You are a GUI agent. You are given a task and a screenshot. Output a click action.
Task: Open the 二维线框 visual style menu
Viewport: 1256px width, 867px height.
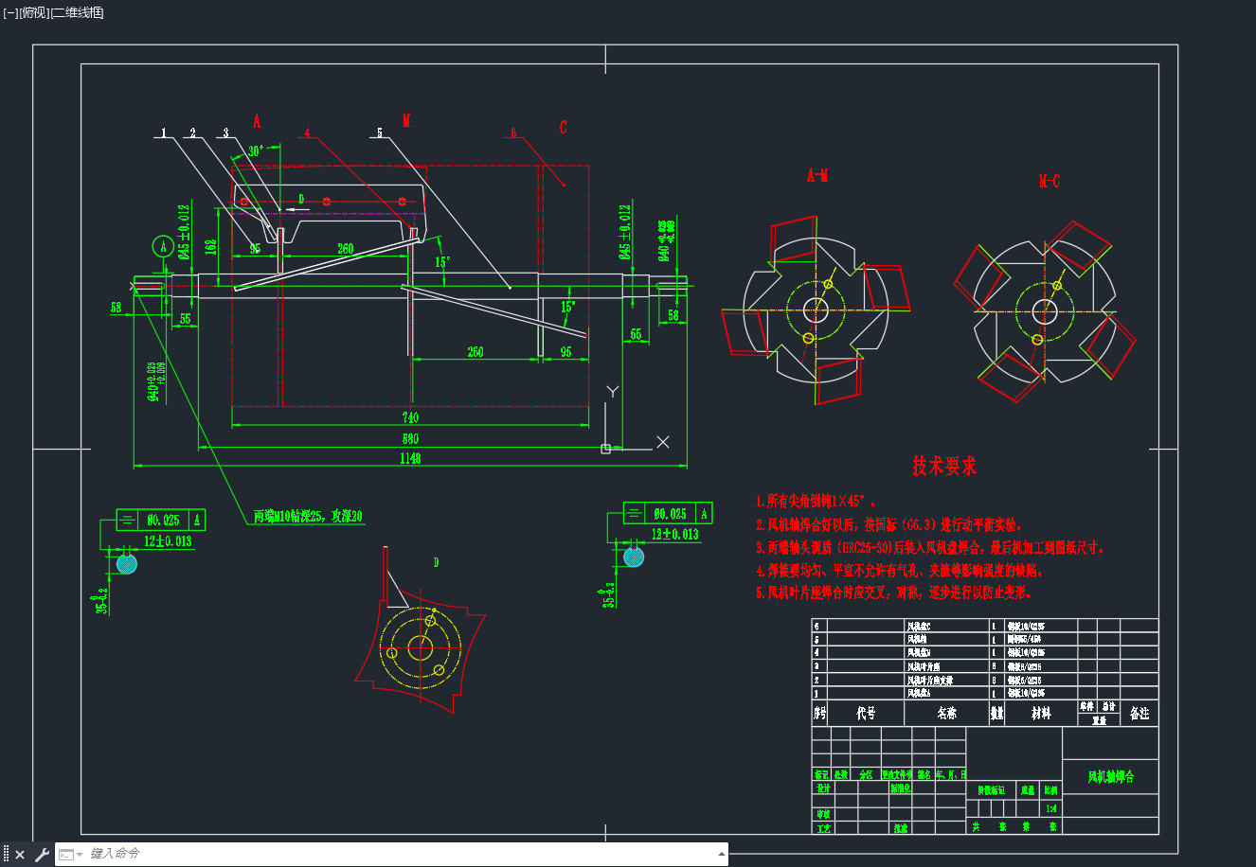pyautogui.click(x=78, y=12)
